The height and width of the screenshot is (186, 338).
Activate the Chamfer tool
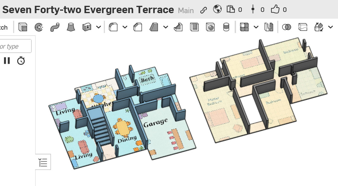tap(138, 27)
